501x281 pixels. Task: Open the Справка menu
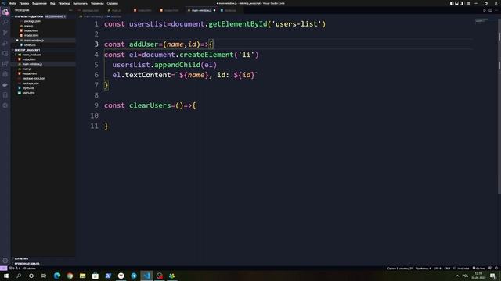(x=113, y=3)
